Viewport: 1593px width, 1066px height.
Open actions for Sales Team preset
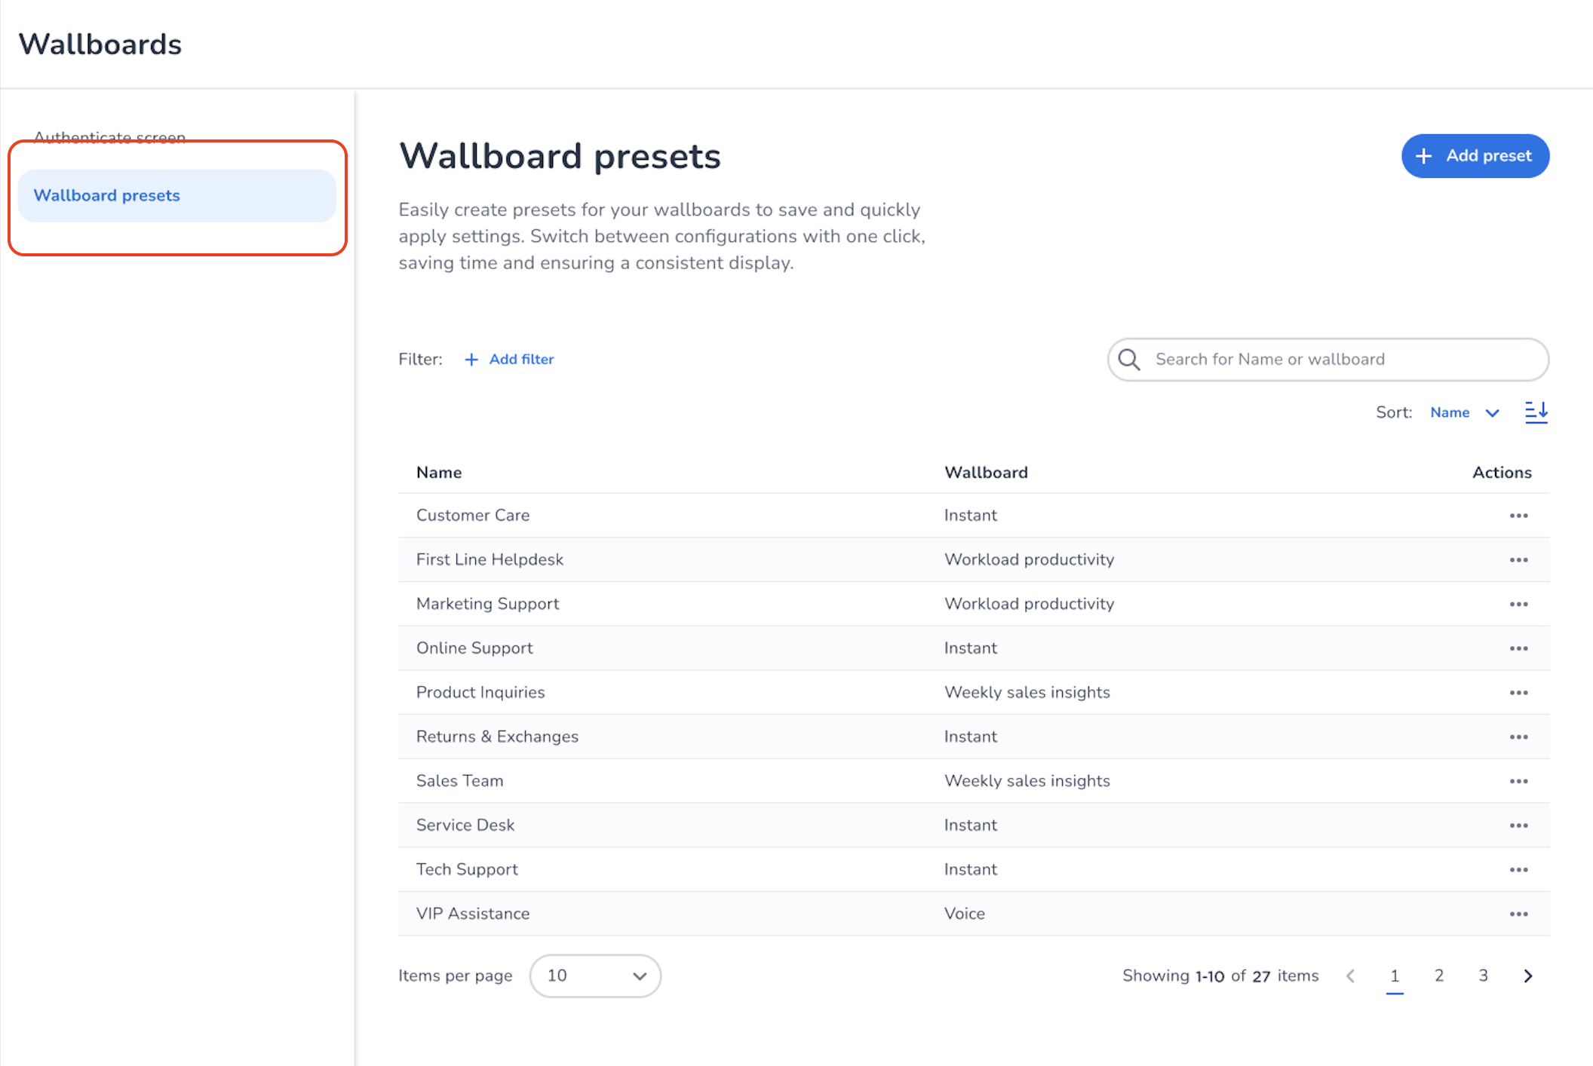(1518, 781)
